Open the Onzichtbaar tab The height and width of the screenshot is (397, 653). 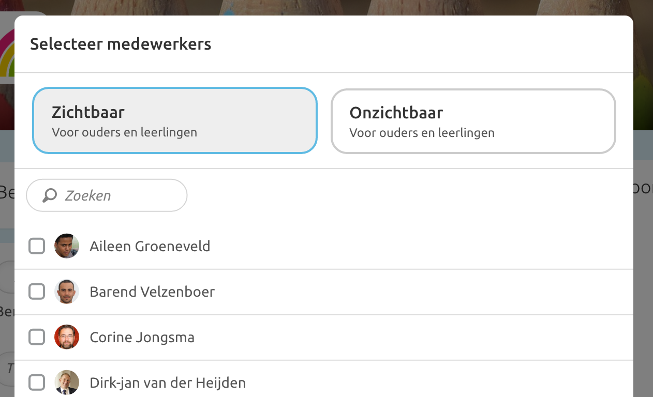tap(473, 120)
